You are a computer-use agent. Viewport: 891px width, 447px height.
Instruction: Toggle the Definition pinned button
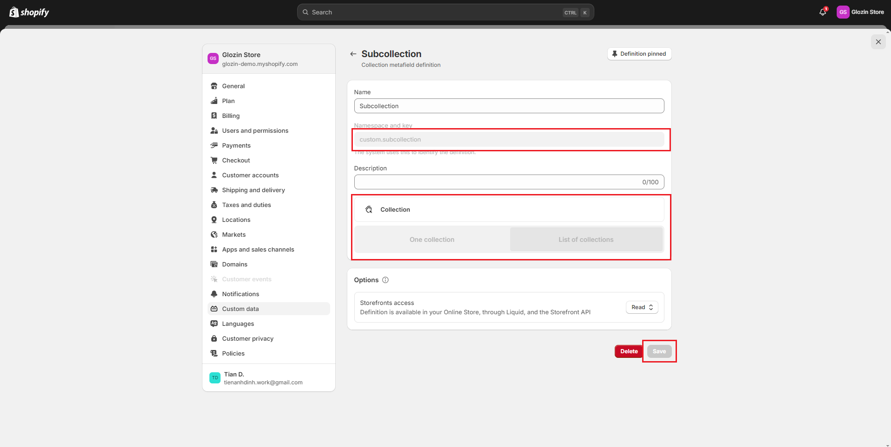point(639,54)
